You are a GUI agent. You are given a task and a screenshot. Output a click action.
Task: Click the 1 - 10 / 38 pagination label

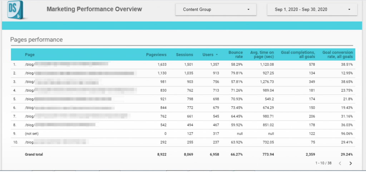(323, 163)
